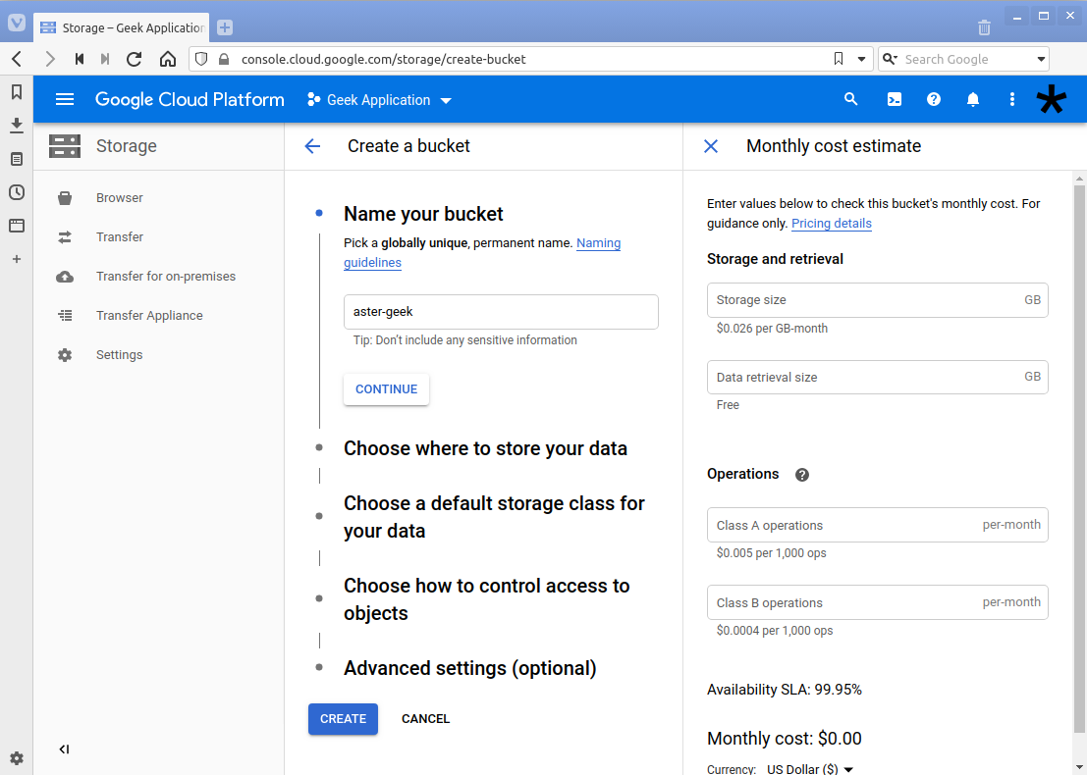
Task: Check notifications via the bell icon
Action: [x=972, y=99]
